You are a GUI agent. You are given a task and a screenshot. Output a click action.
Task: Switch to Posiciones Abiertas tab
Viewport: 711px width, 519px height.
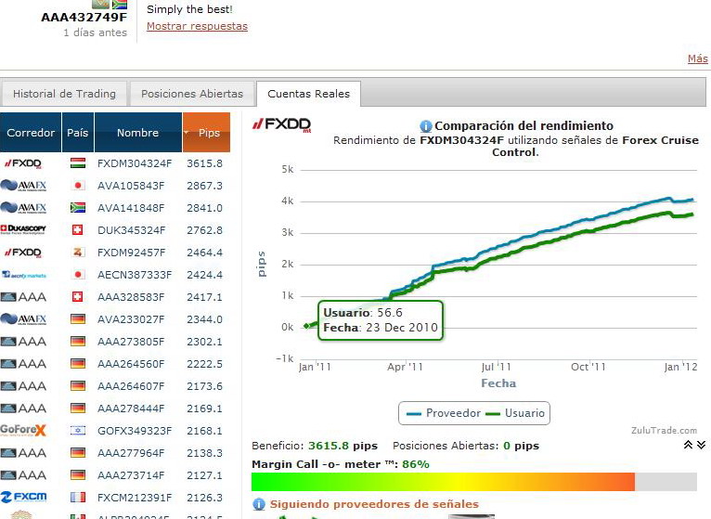pos(192,94)
